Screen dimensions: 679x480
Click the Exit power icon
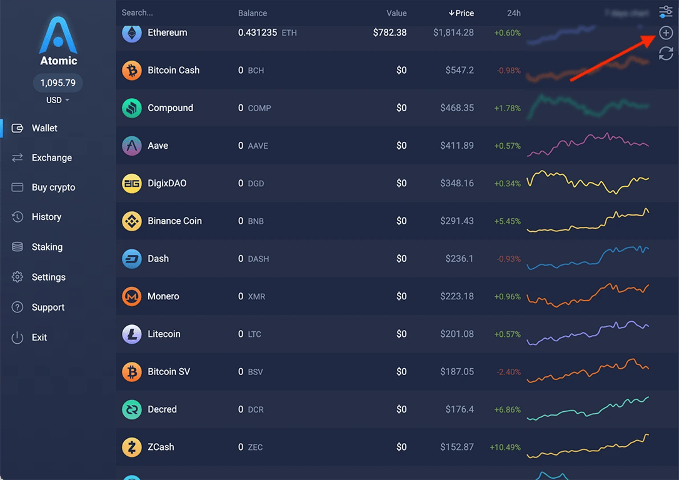(x=18, y=337)
